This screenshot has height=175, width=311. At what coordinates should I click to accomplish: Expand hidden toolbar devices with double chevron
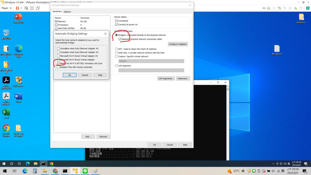(264, 8)
